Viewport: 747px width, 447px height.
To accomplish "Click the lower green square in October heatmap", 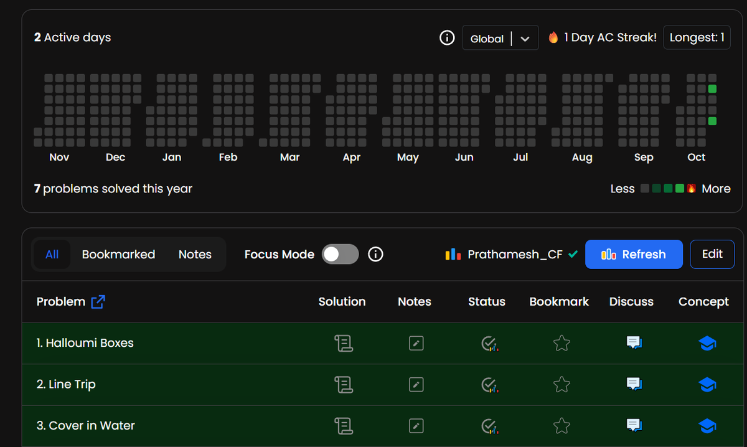I will click(x=712, y=121).
